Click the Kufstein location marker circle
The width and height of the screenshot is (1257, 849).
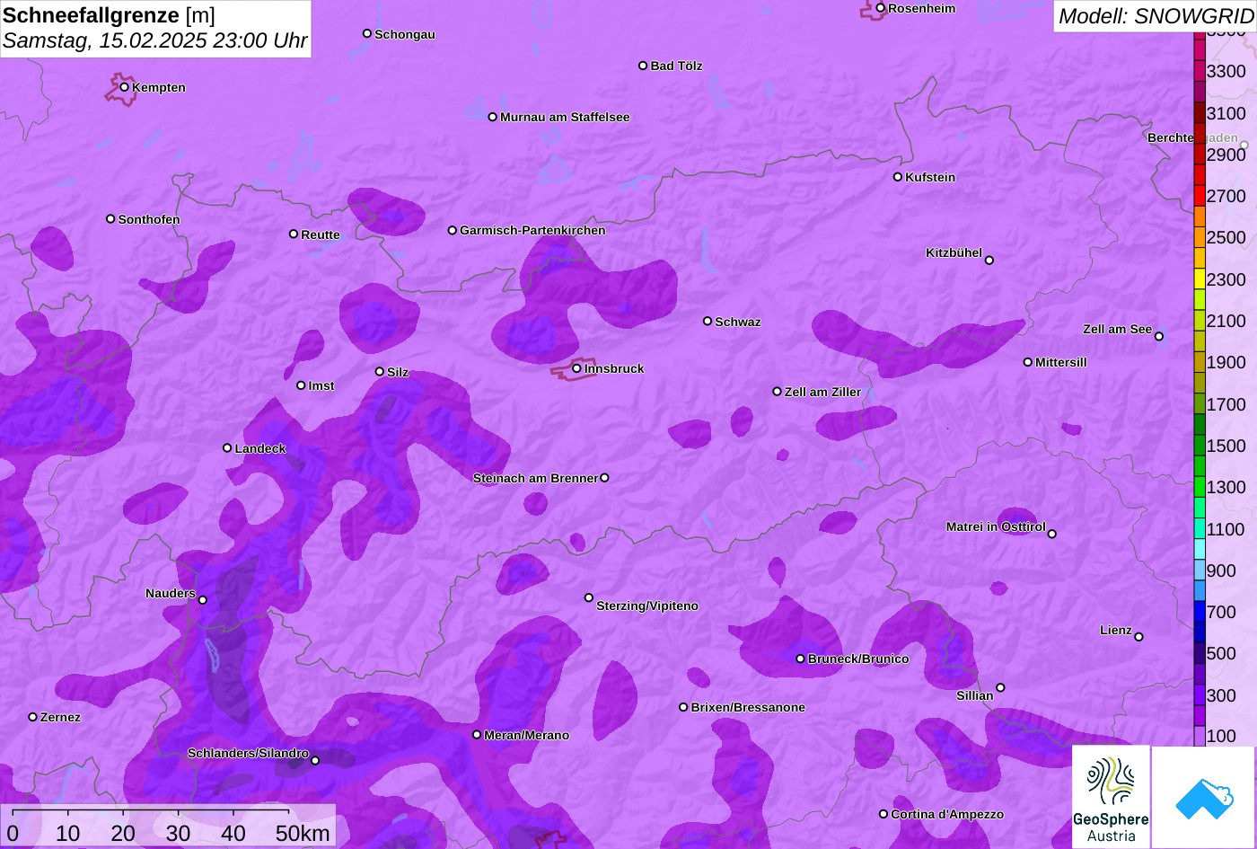point(898,177)
